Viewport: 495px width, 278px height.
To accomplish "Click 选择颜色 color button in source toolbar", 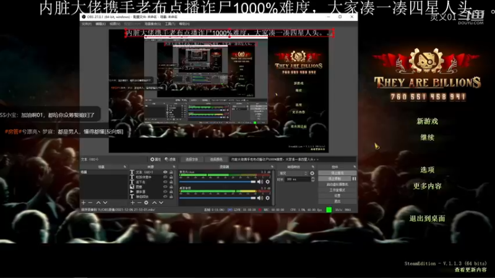I will click(x=216, y=159).
